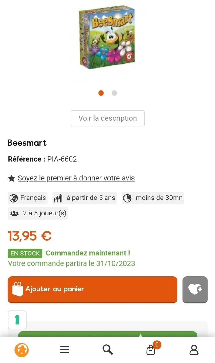Go to home via orange meeple icon

click(21, 350)
